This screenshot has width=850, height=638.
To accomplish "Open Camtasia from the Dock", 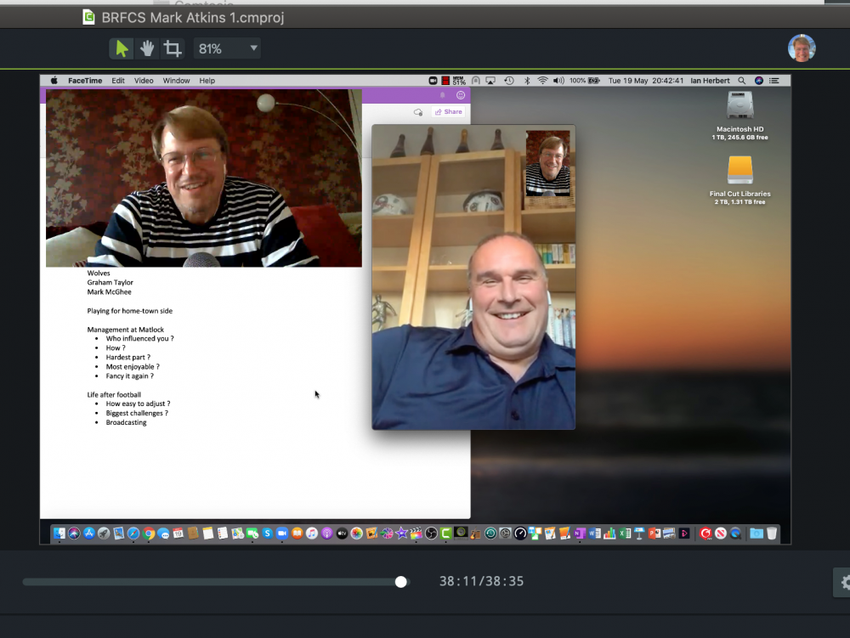I will (x=445, y=534).
